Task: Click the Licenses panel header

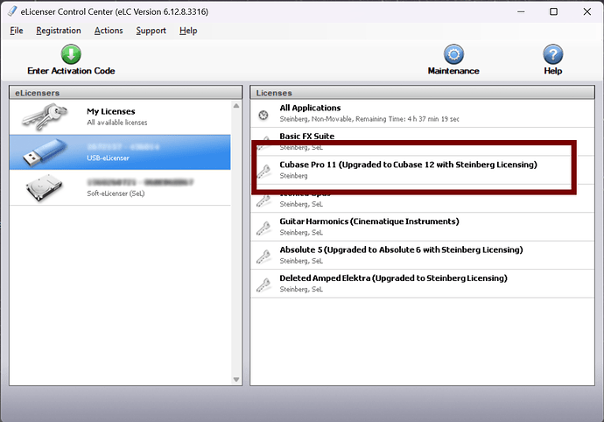Action: click(x=422, y=93)
